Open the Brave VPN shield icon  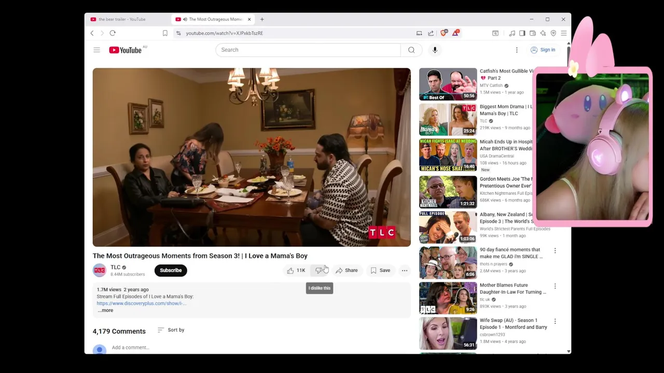click(x=554, y=33)
